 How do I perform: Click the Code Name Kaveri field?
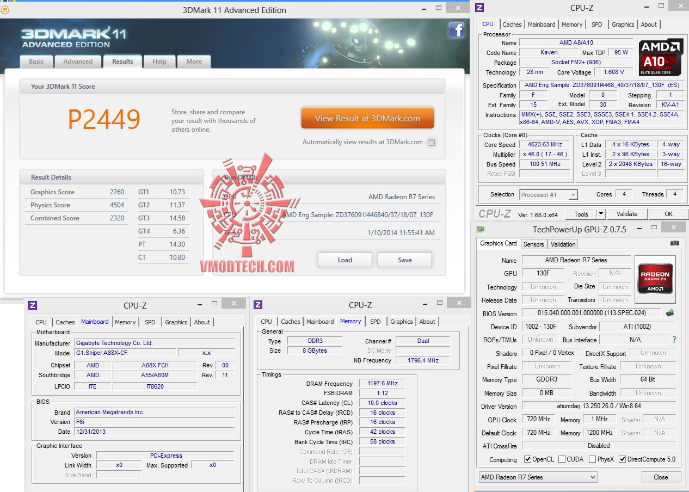549,53
